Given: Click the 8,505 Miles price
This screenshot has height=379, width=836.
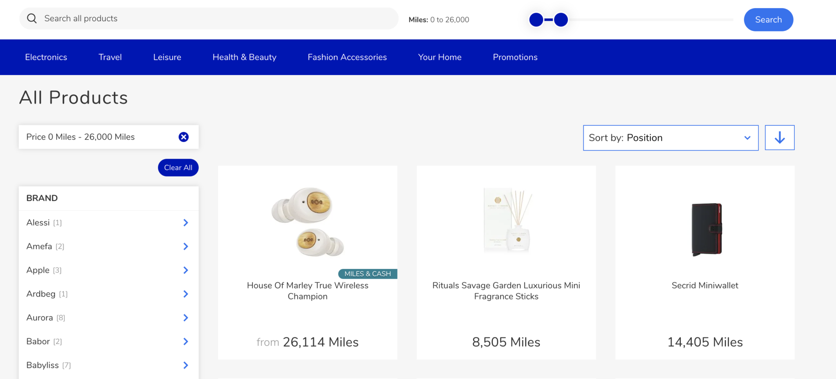Looking at the screenshot, I should point(506,342).
